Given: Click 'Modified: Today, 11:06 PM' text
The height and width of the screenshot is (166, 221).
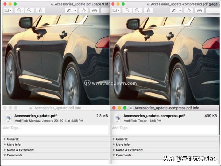Looking at the screenshot, I should (142, 121).
